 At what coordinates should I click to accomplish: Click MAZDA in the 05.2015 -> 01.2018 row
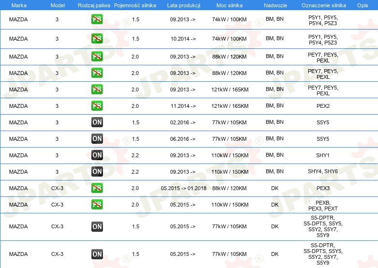18,188
